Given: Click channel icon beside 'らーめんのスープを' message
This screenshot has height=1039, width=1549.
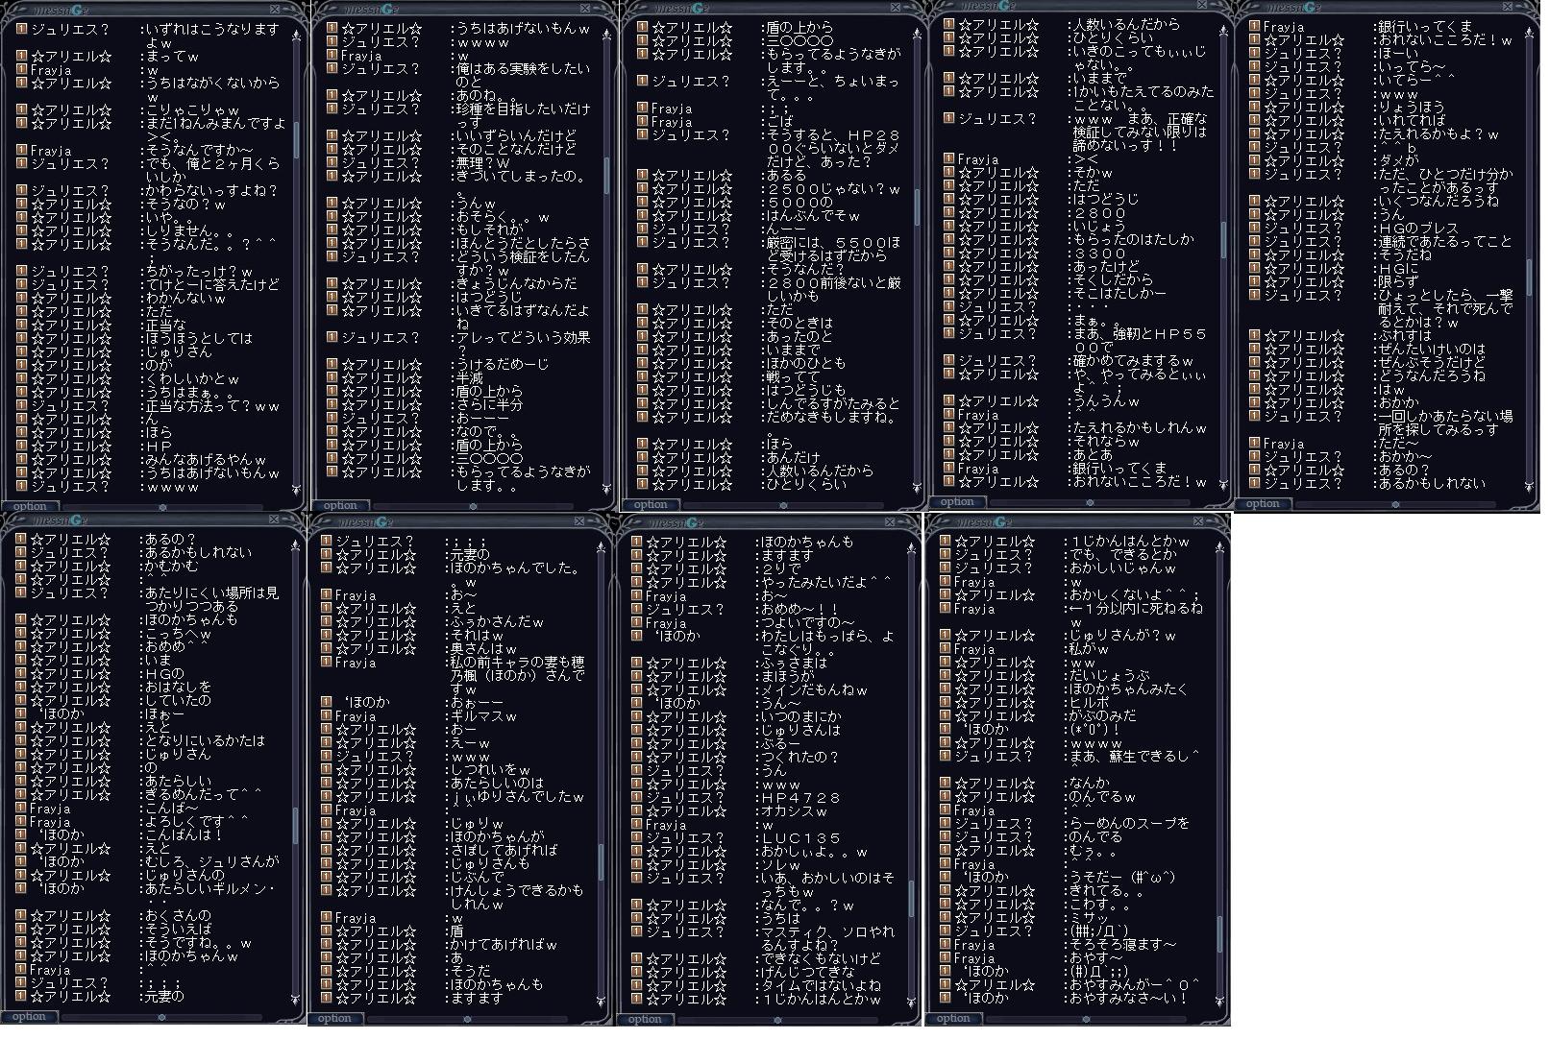Looking at the screenshot, I should pyautogui.click(x=945, y=823).
